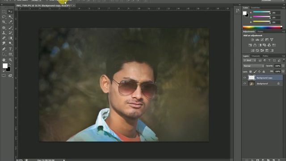Select the Zoom tool in toolbox
Screen dimensions: 286x161
(x=10, y=59)
